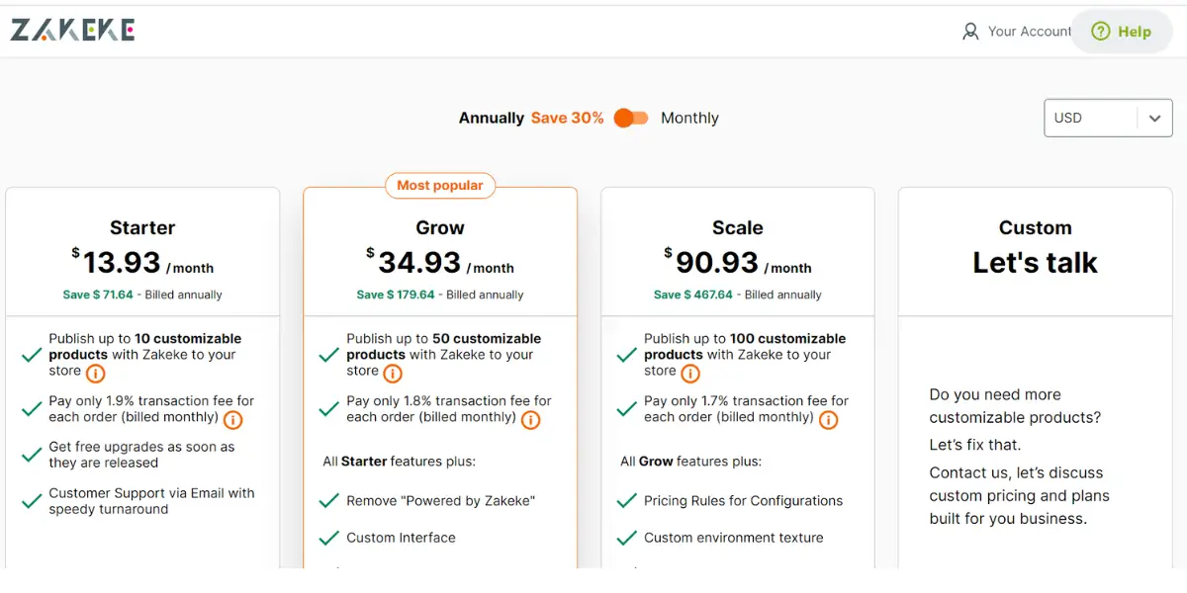Toggle the Annually/Monthly billing switch

coord(630,118)
